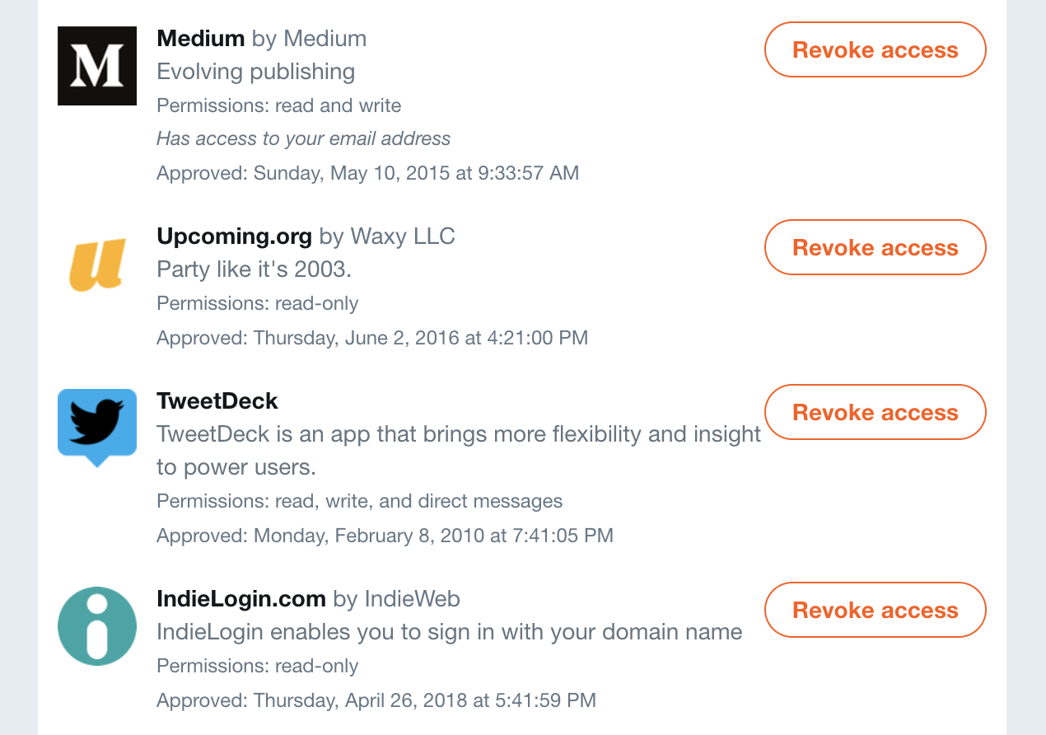The width and height of the screenshot is (1046, 735).
Task: Click the IndieLogin teal info icon
Action: pyautogui.click(x=97, y=626)
